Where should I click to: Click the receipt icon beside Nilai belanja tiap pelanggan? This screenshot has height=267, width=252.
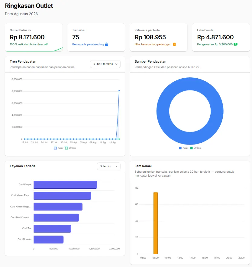click(x=174, y=44)
